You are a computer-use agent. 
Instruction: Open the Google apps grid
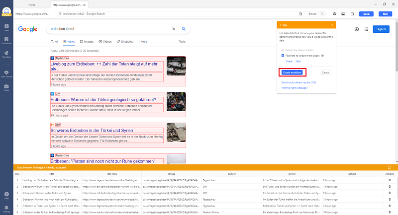[366, 29]
